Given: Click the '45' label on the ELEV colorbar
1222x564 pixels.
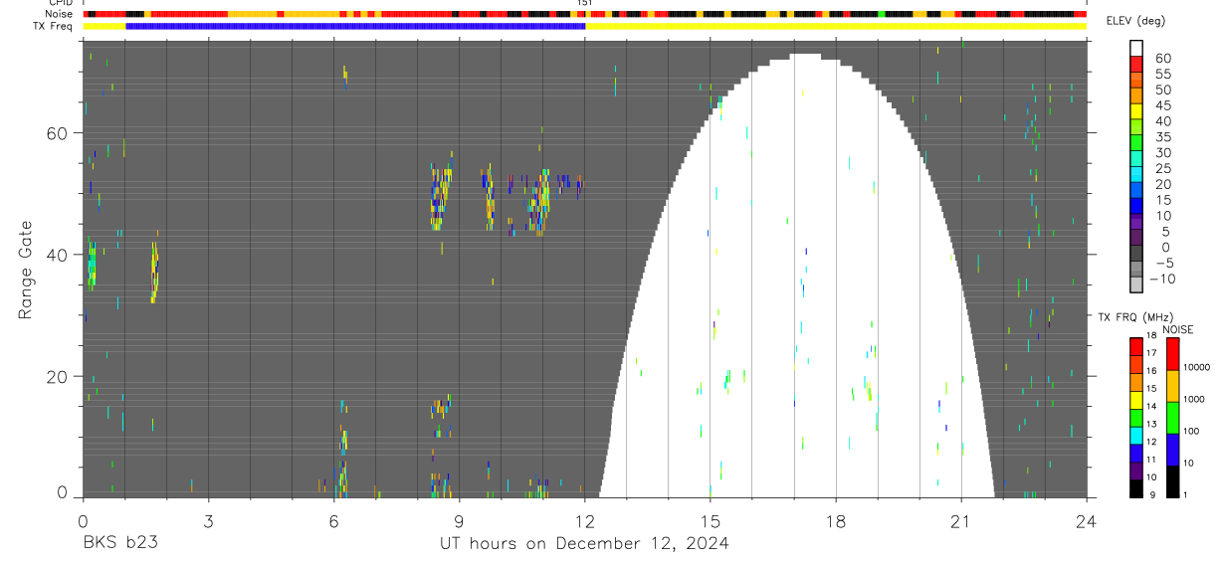Looking at the screenshot, I should [x=1163, y=105].
